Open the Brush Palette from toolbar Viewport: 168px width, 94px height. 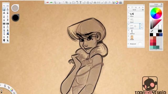113,2
